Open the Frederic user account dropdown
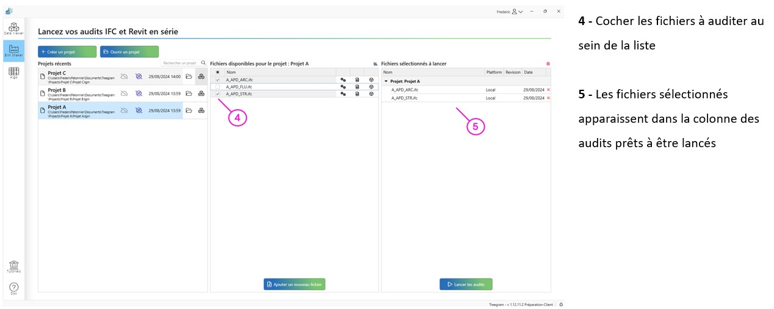 [x=509, y=11]
